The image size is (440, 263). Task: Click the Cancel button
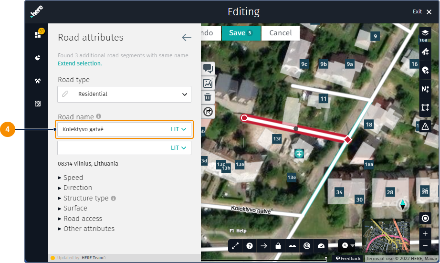click(281, 33)
